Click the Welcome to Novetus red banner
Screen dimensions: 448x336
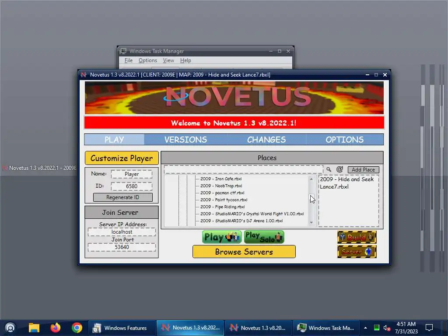click(234, 123)
